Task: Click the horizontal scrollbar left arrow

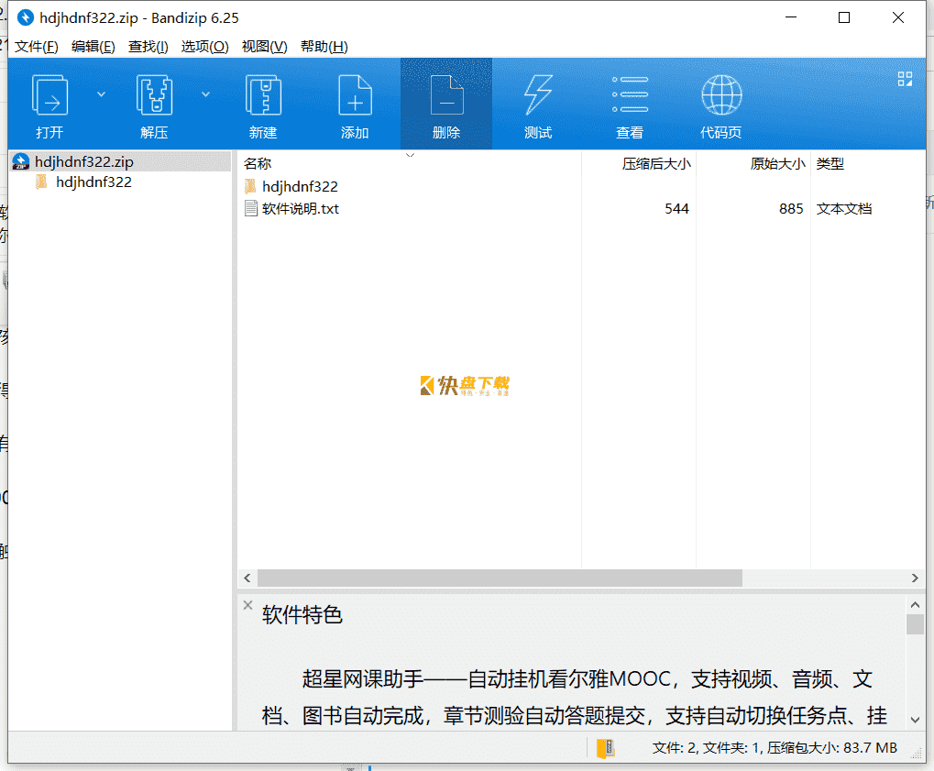Action: click(x=247, y=578)
